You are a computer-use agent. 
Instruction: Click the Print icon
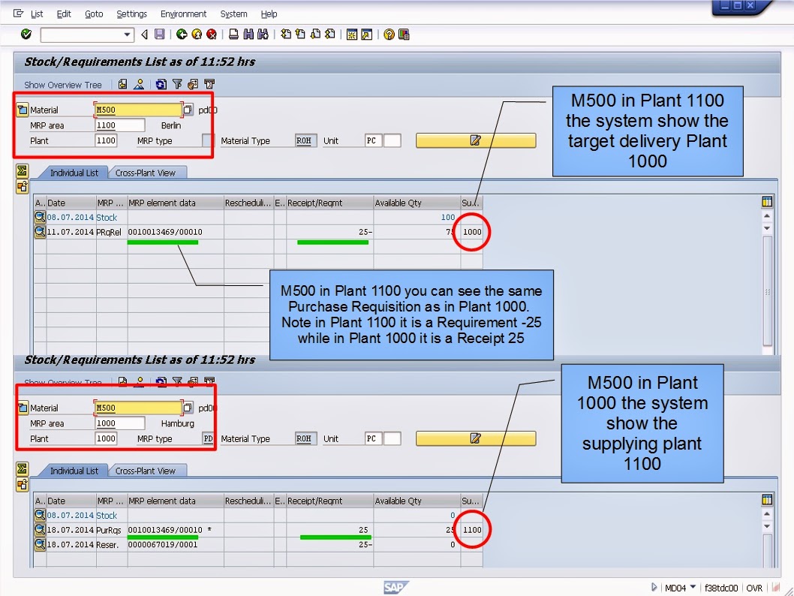tap(233, 34)
